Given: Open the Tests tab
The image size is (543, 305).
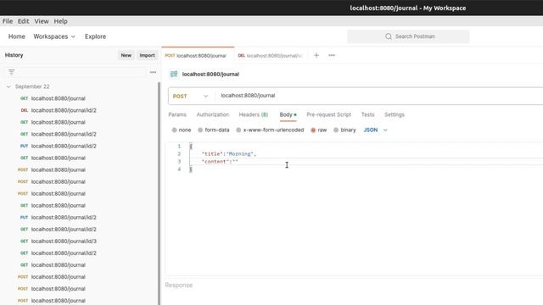Looking at the screenshot, I should coord(367,114).
